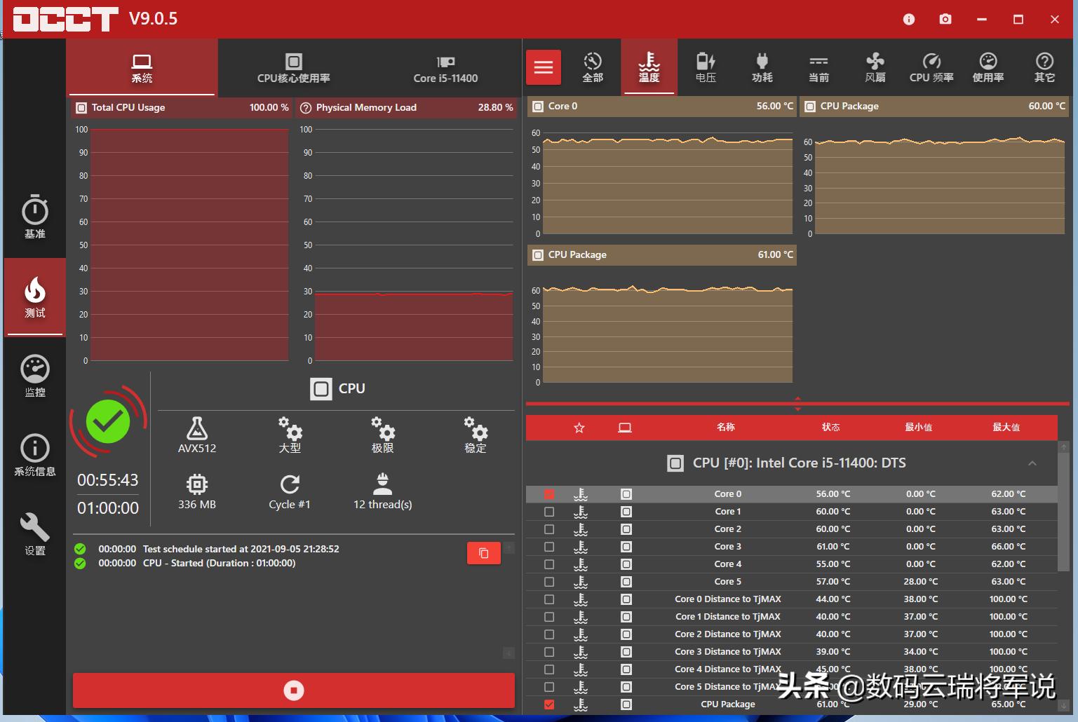Uncheck the Core 0 graph checkbox

549,494
